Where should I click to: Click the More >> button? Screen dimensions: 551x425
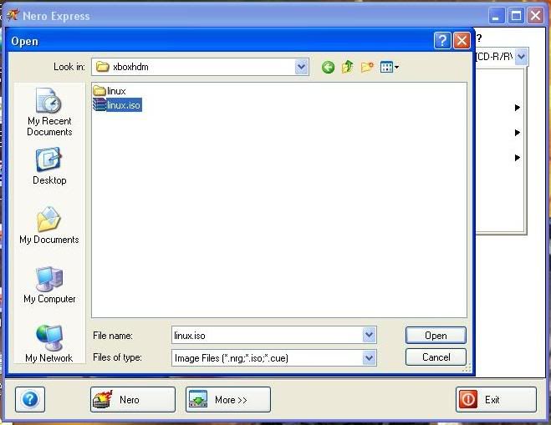tap(228, 400)
